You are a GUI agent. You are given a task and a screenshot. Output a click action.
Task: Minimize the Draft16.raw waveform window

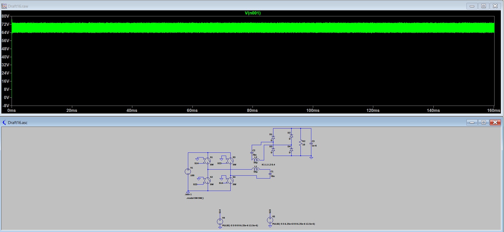tap(472, 6)
